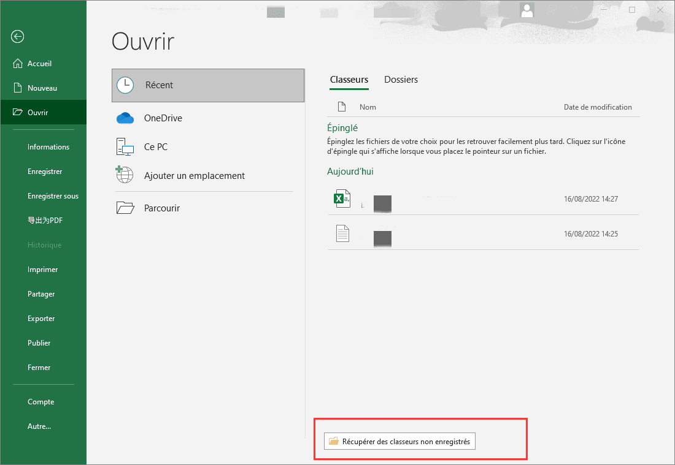Open the Exporter menu entry
Viewport: 675px width, 465px height.
(41, 319)
